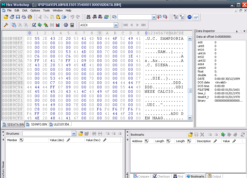Close the Data Inspector panel
The height and width of the screenshot is (178, 247).
(244, 31)
